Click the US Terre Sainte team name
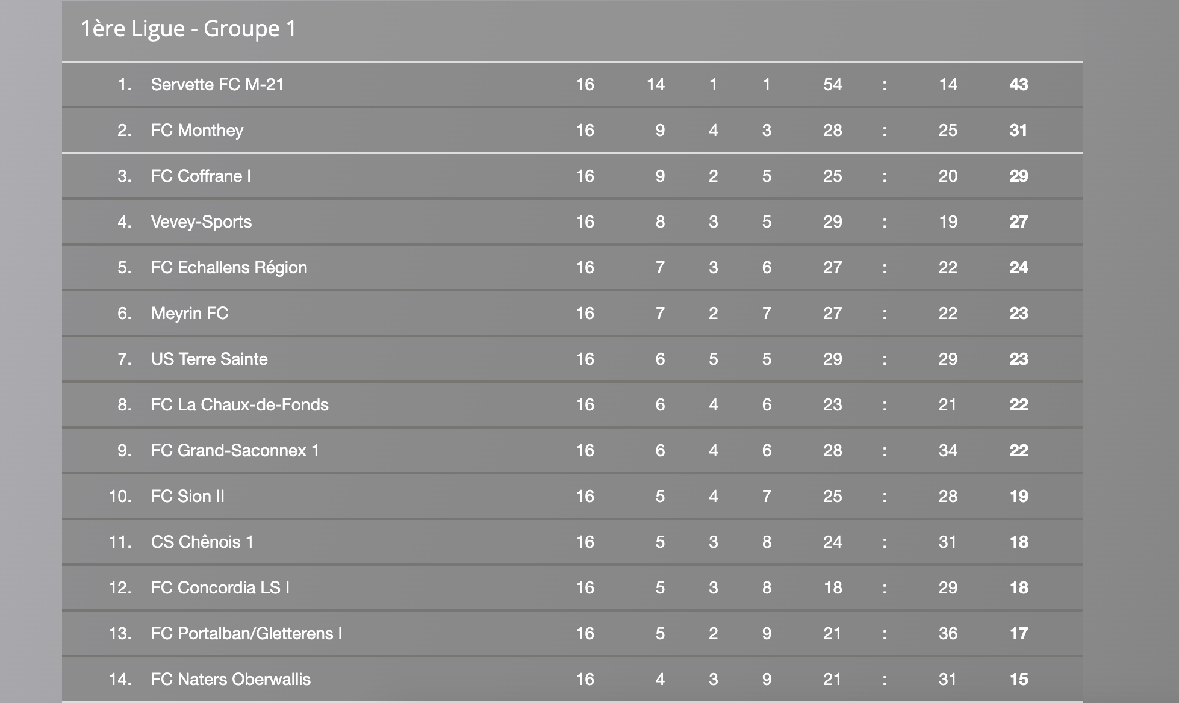Image resolution: width=1179 pixels, height=703 pixels. tap(209, 359)
